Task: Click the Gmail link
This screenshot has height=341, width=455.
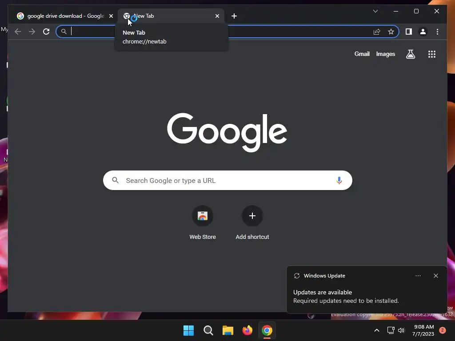Action: [362, 54]
